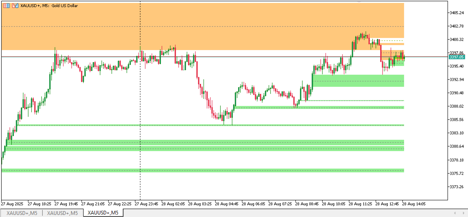
Task: Click the 3383.10 price axis label
Action: [x=457, y=133]
